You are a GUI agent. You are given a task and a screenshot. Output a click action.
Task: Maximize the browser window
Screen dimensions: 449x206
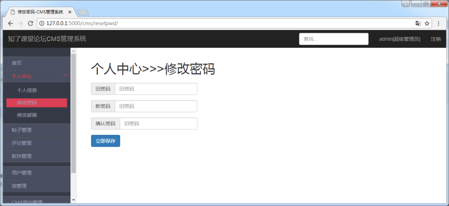(x=426, y=3)
